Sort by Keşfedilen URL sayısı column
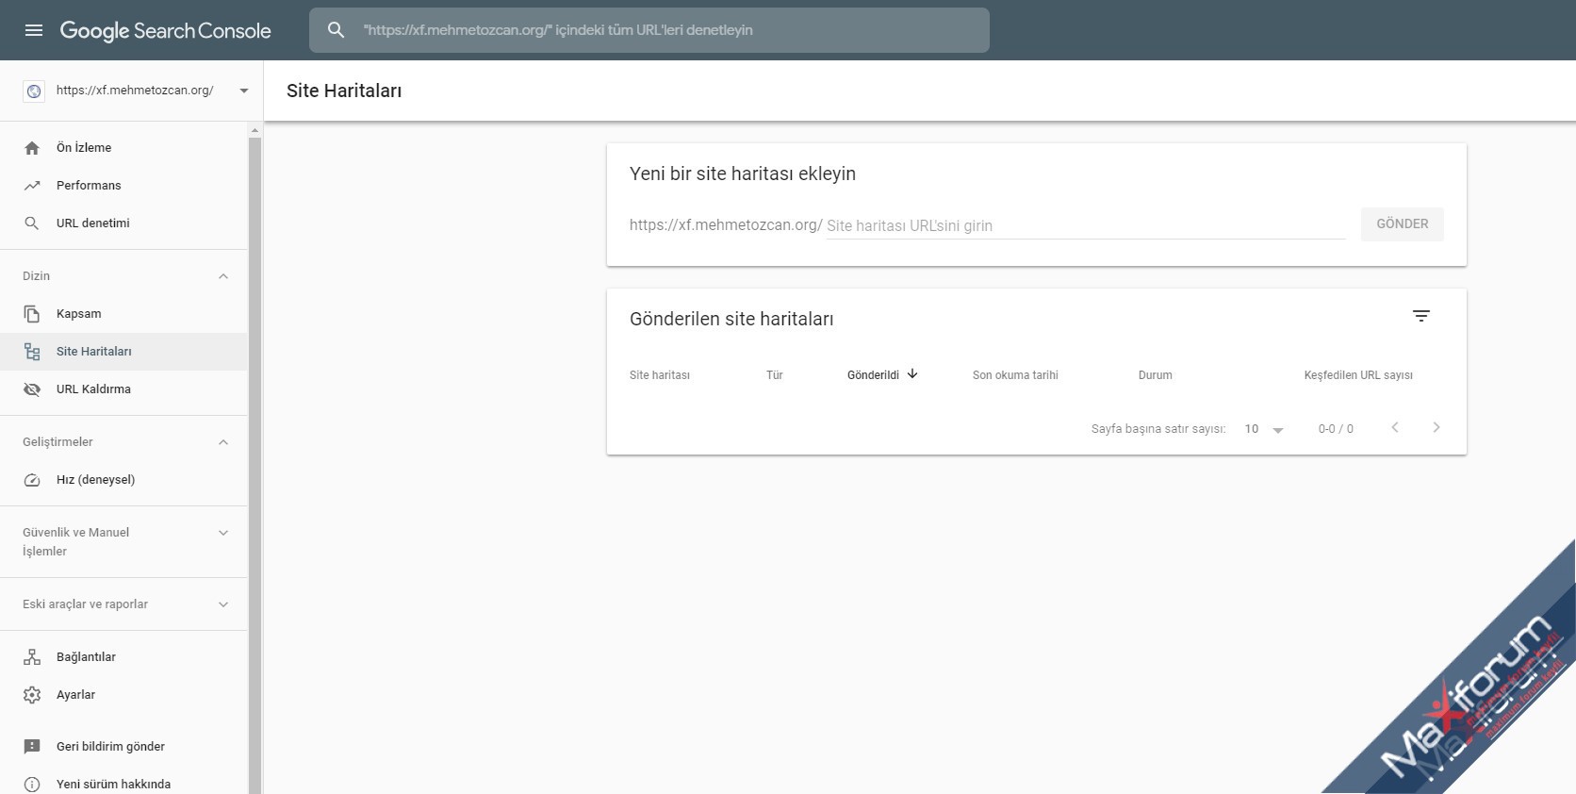 click(1358, 375)
